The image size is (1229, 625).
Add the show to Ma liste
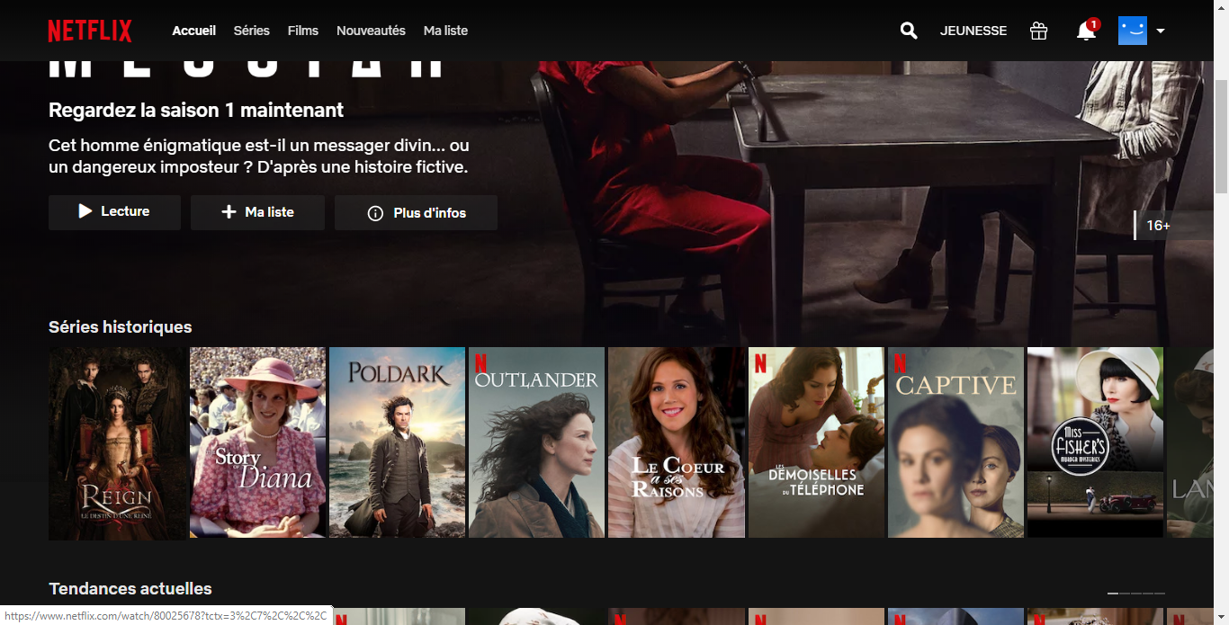pyautogui.click(x=257, y=212)
